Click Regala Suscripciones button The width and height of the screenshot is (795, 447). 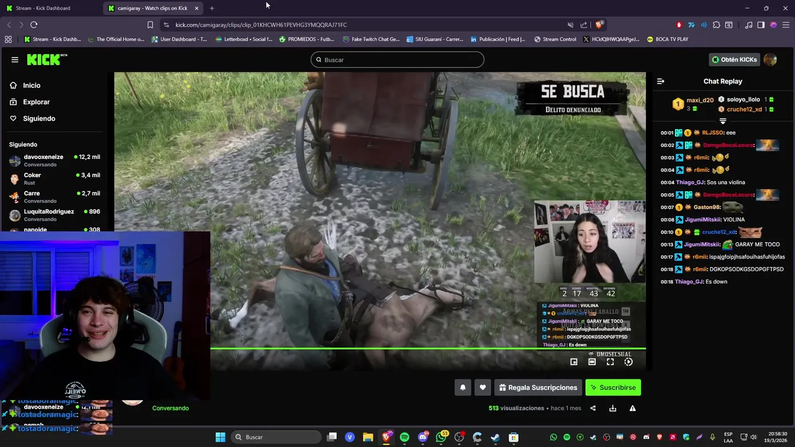[x=538, y=387]
